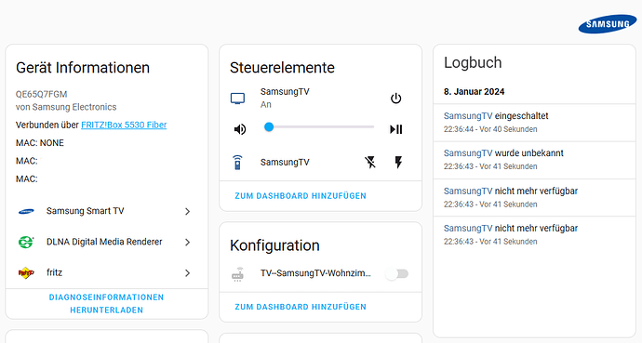This screenshot has height=343, width=642.
Task: Expand the Samsung Smart TV integration chevron
Action: [187, 211]
